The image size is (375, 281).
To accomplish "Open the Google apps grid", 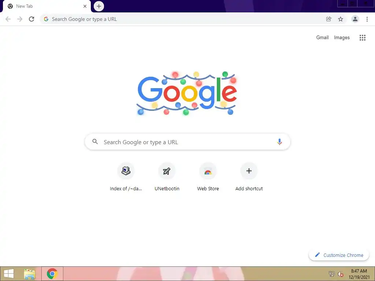I will click(x=363, y=38).
